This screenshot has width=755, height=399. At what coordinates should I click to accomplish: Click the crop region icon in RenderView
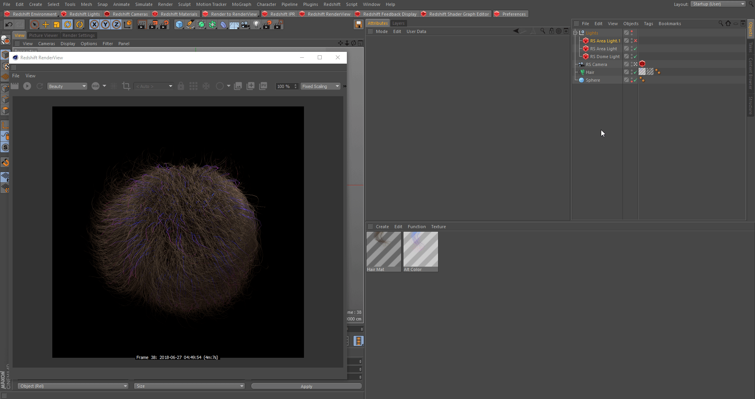126,86
